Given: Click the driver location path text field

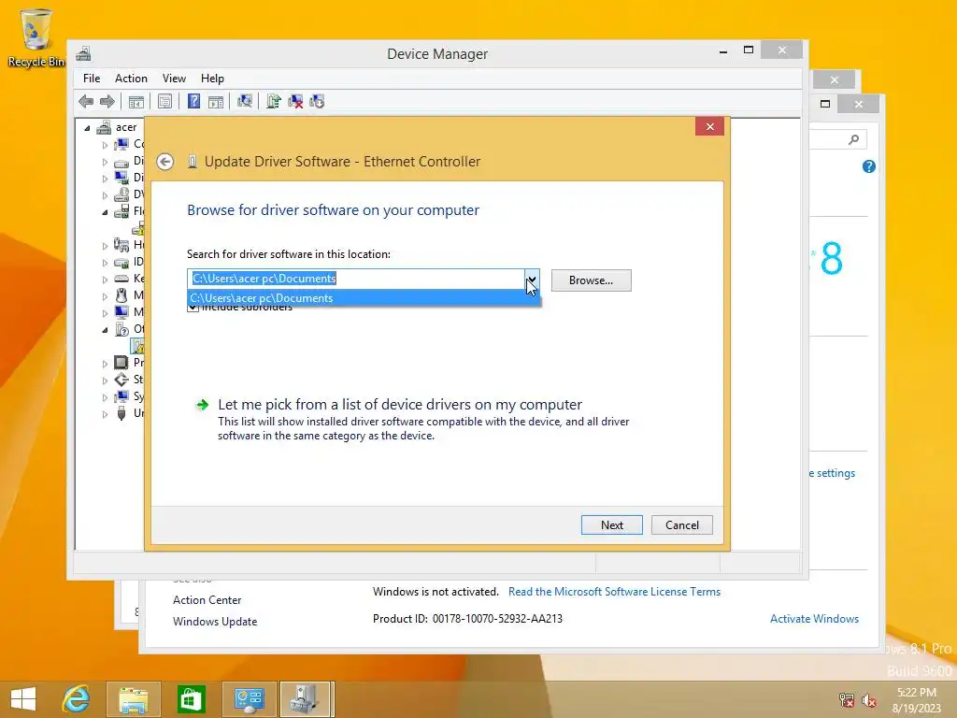Looking at the screenshot, I should (x=356, y=279).
